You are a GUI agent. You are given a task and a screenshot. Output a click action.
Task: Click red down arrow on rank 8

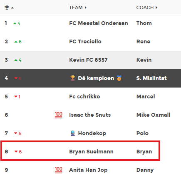[16, 151]
